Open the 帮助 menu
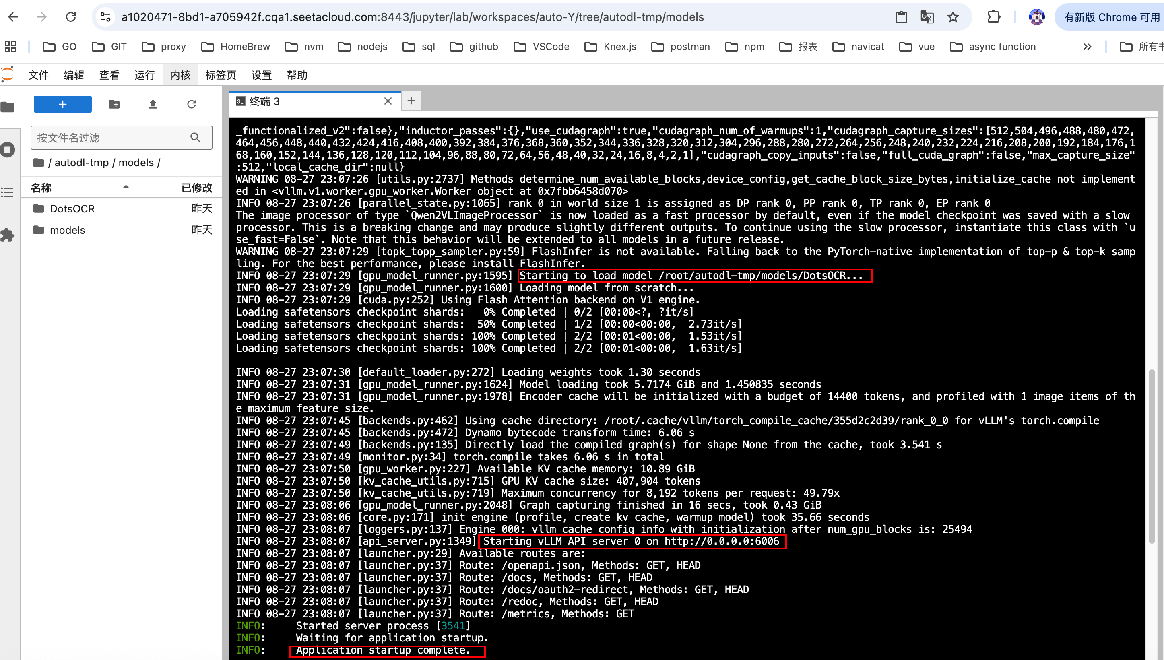Image resolution: width=1164 pixels, height=660 pixels. (x=297, y=75)
